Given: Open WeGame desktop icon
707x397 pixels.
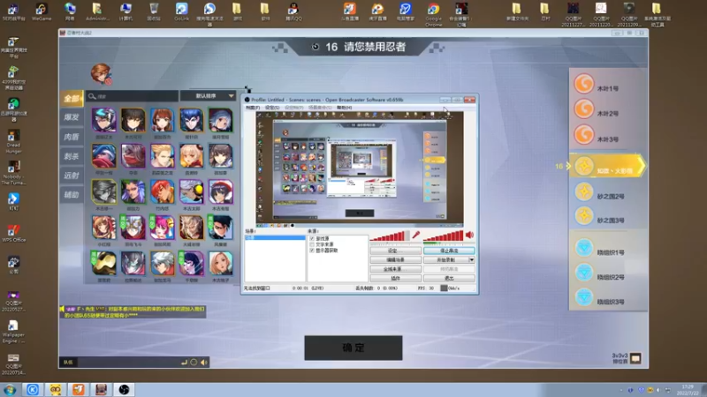Looking at the screenshot, I should point(42,11).
